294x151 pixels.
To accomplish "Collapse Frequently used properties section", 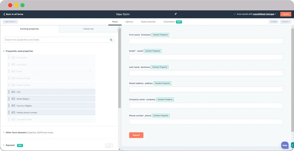I will tap(4, 51).
